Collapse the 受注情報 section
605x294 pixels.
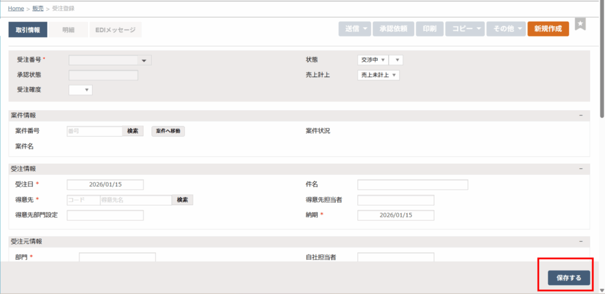click(581, 169)
